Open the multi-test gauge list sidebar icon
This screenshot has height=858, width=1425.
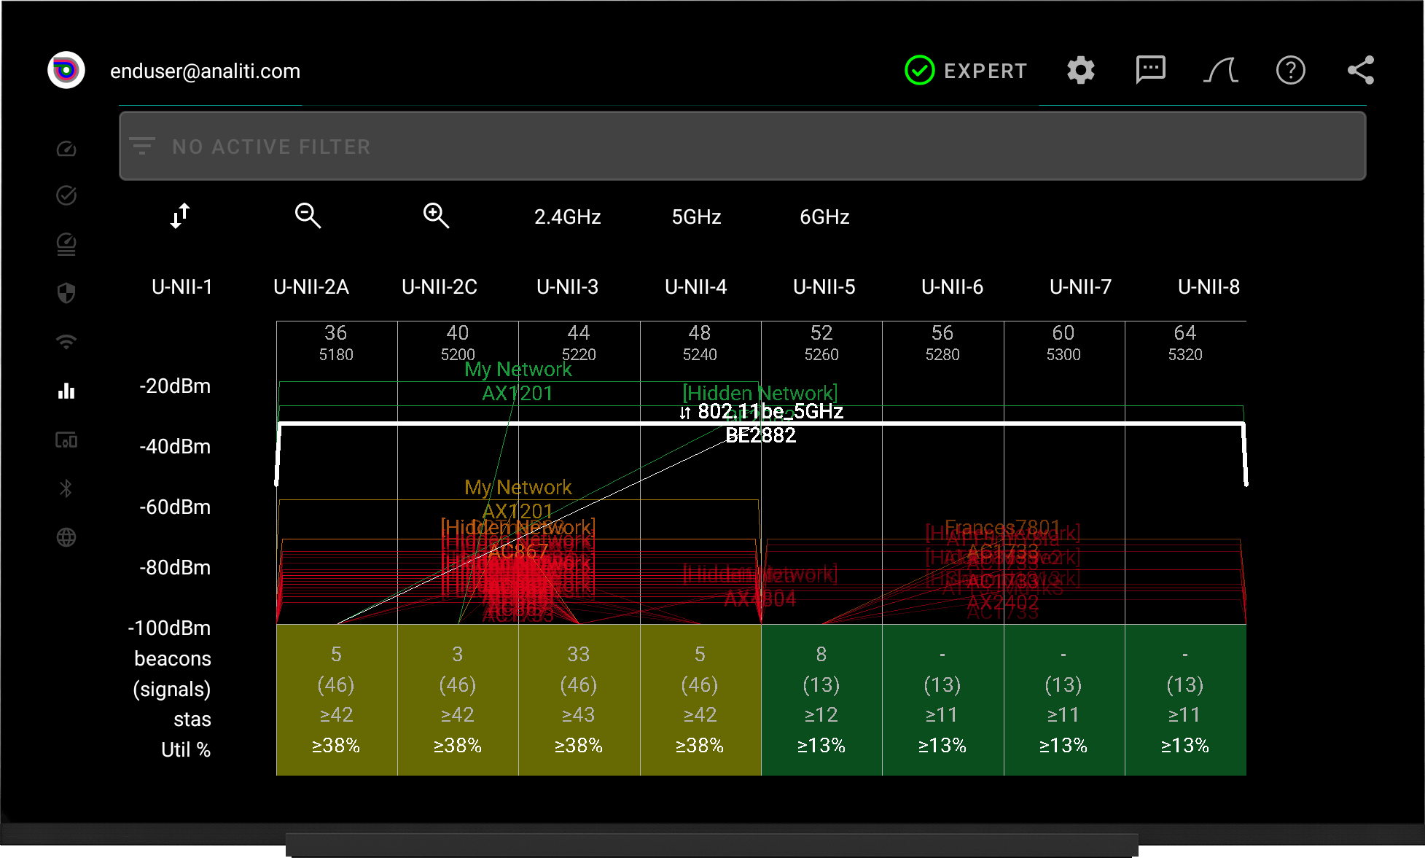point(66,244)
